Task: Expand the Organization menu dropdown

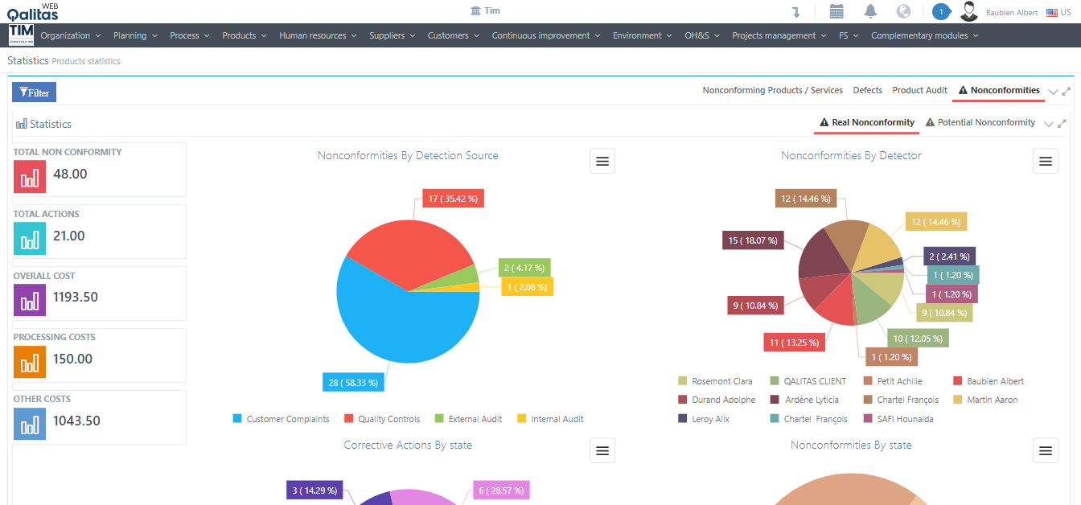Action: click(x=70, y=35)
